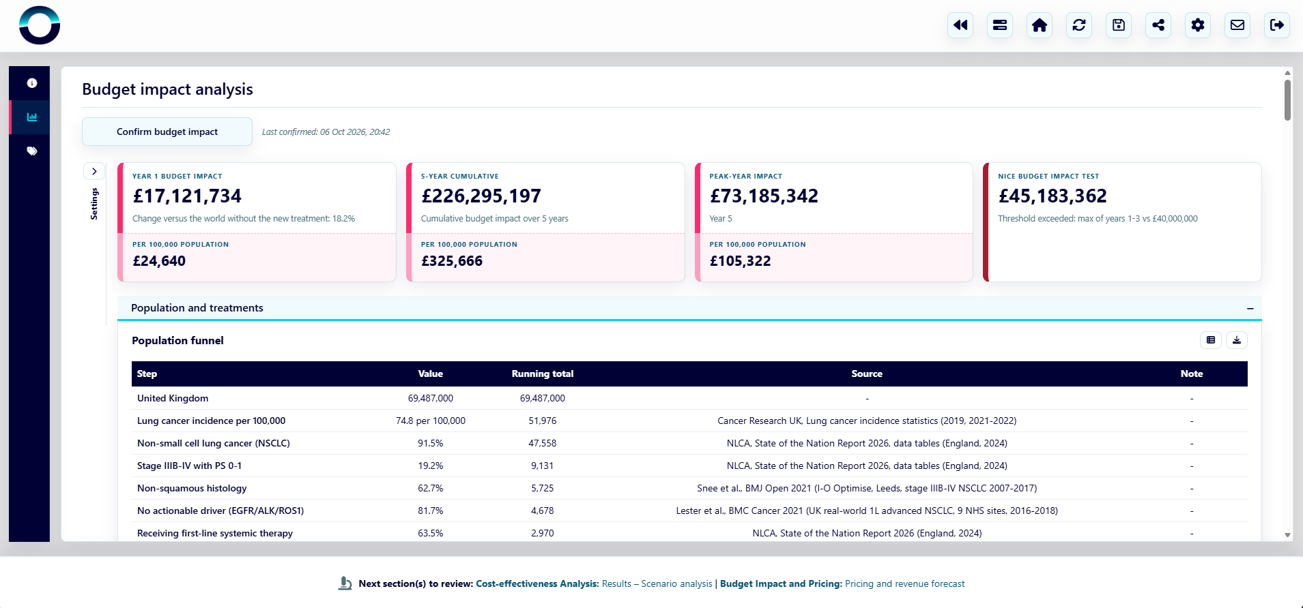Click the Non-squamous histology row label

tap(192, 488)
